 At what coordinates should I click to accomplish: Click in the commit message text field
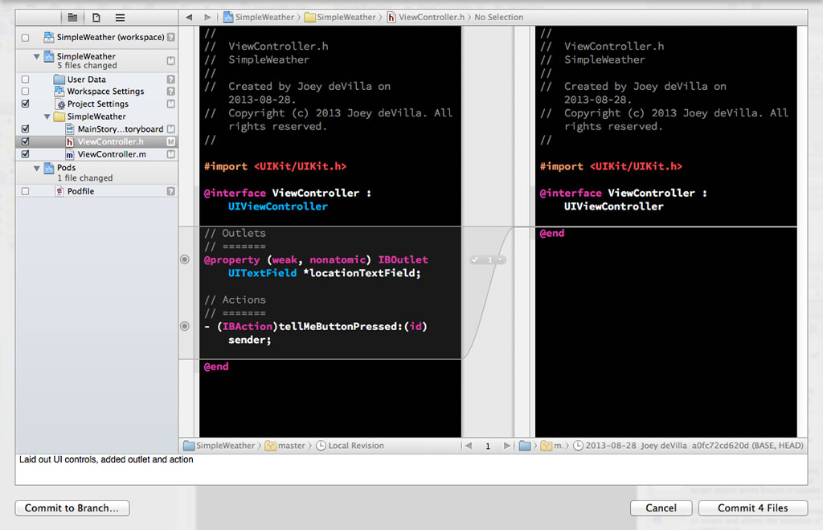pyautogui.click(x=411, y=469)
